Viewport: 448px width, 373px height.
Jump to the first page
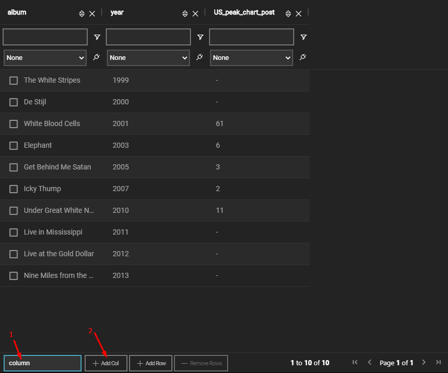tap(355, 363)
